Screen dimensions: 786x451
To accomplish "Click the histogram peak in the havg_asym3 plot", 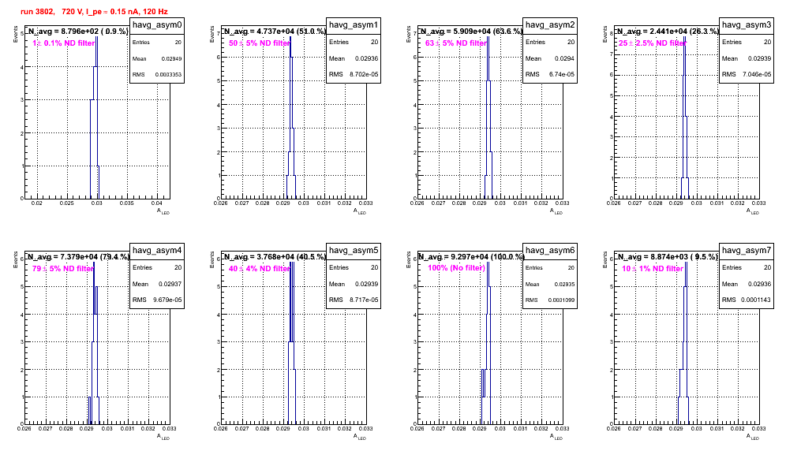I will pos(685,36).
